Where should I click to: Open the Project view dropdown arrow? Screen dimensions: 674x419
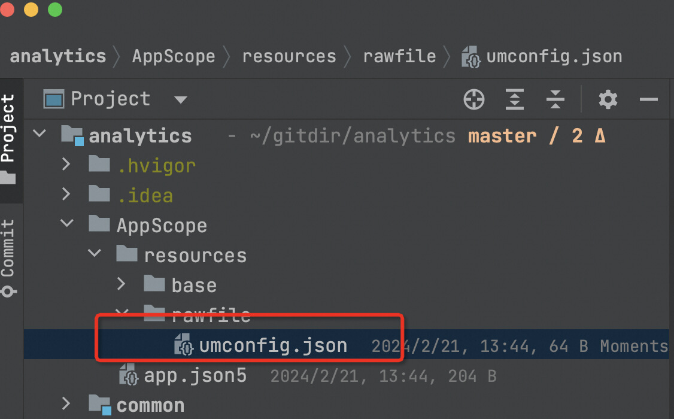point(181,100)
